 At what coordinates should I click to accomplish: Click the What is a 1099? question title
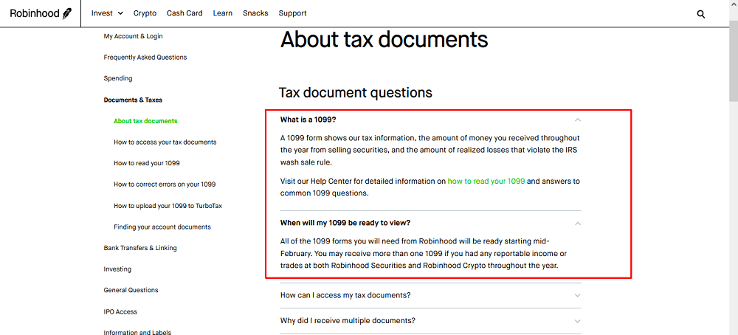click(308, 120)
